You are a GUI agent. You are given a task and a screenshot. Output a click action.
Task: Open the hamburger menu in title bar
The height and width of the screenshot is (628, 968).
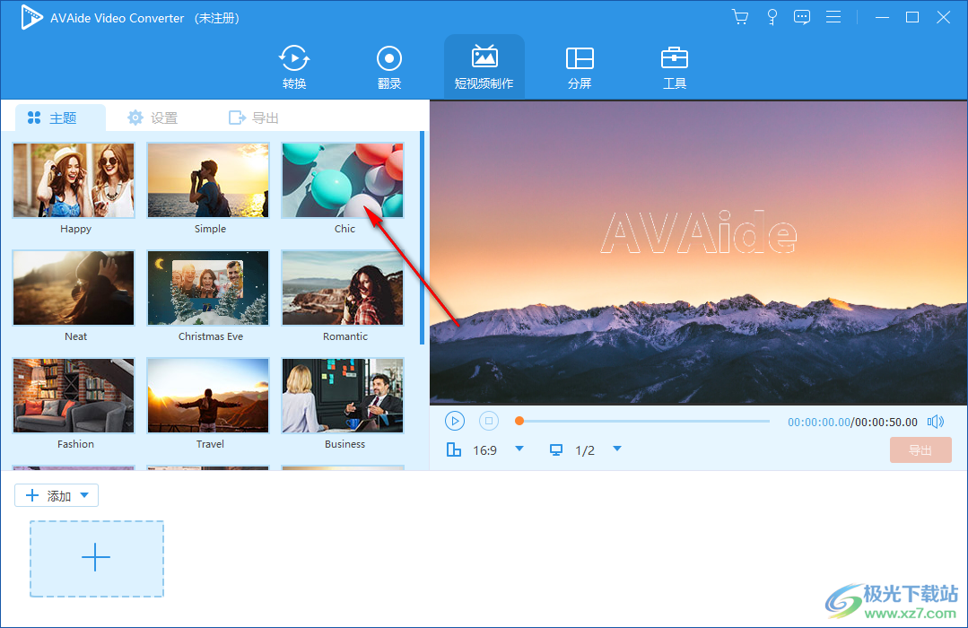[833, 17]
